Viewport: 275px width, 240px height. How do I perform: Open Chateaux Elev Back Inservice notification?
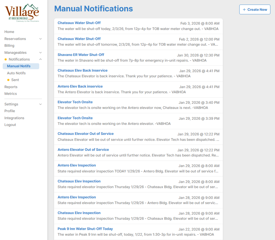(82, 71)
